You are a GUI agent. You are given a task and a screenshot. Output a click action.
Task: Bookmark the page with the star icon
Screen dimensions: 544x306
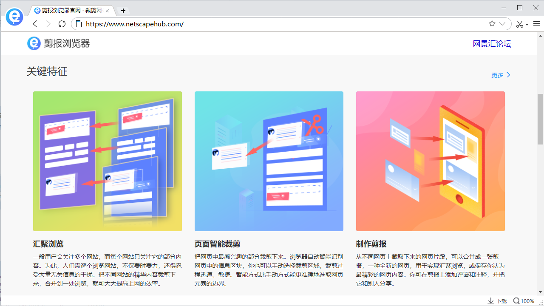click(x=492, y=24)
